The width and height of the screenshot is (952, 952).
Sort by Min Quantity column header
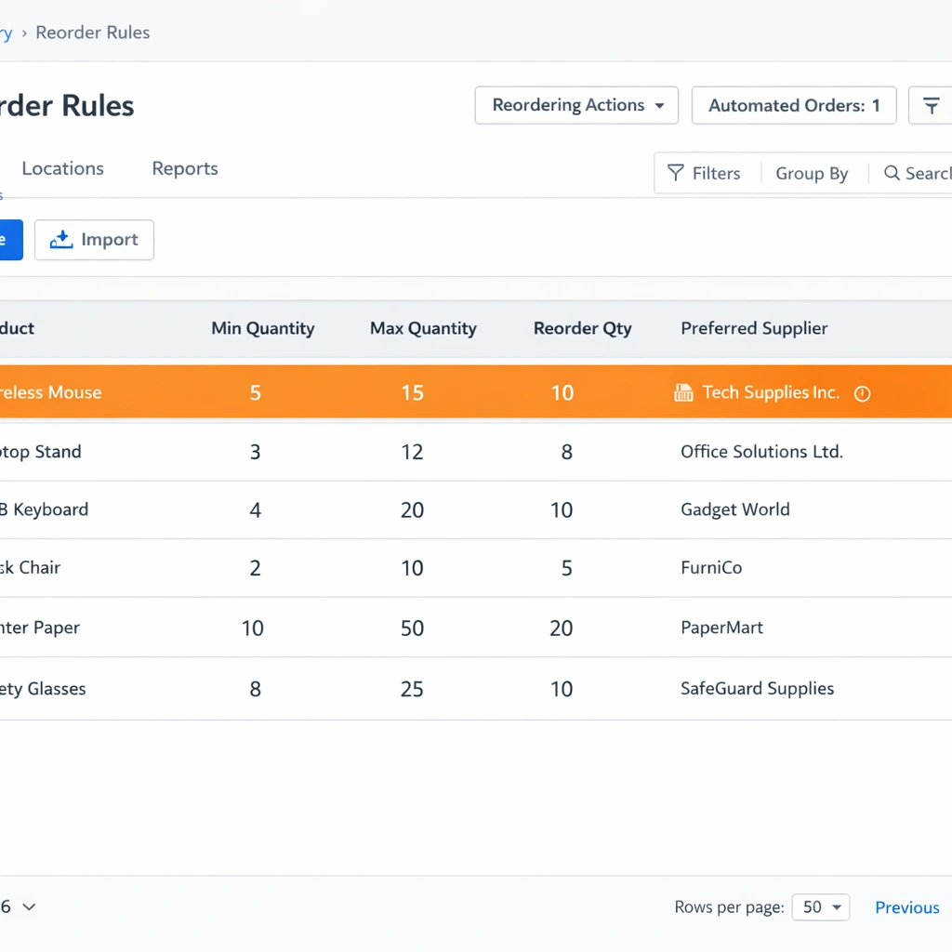262,328
